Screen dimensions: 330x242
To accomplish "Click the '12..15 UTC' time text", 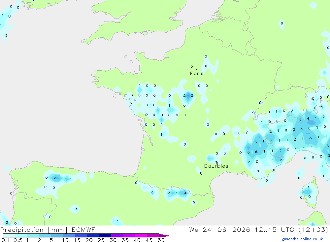I will pyautogui.click(x=274, y=229).
